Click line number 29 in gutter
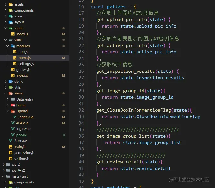The height and width of the screenshot is (188, 215). 81,91
